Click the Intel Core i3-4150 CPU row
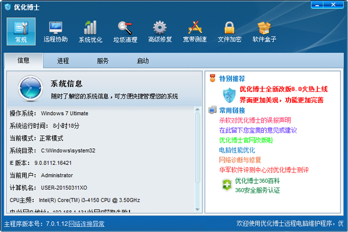 click(75, 200)
